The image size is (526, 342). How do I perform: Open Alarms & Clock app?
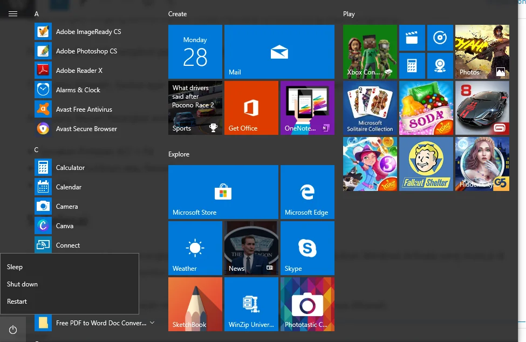(x=94, y=90)
